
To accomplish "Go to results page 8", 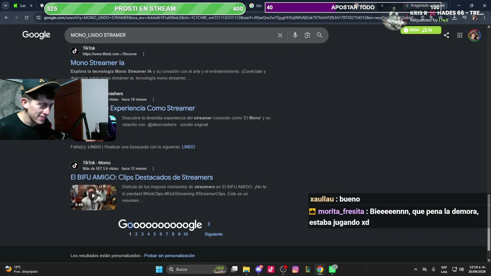I will (x=173, y=234).
